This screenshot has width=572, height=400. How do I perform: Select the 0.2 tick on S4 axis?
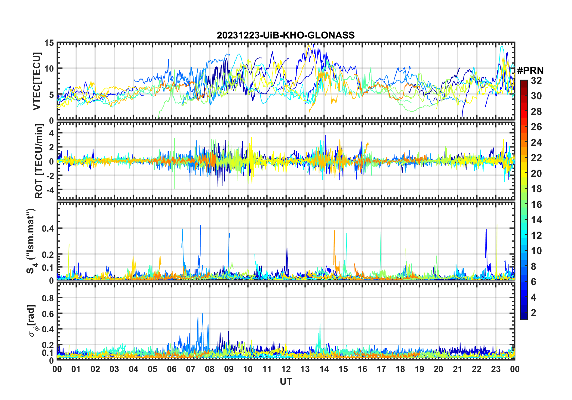click(x=48, y=254)
